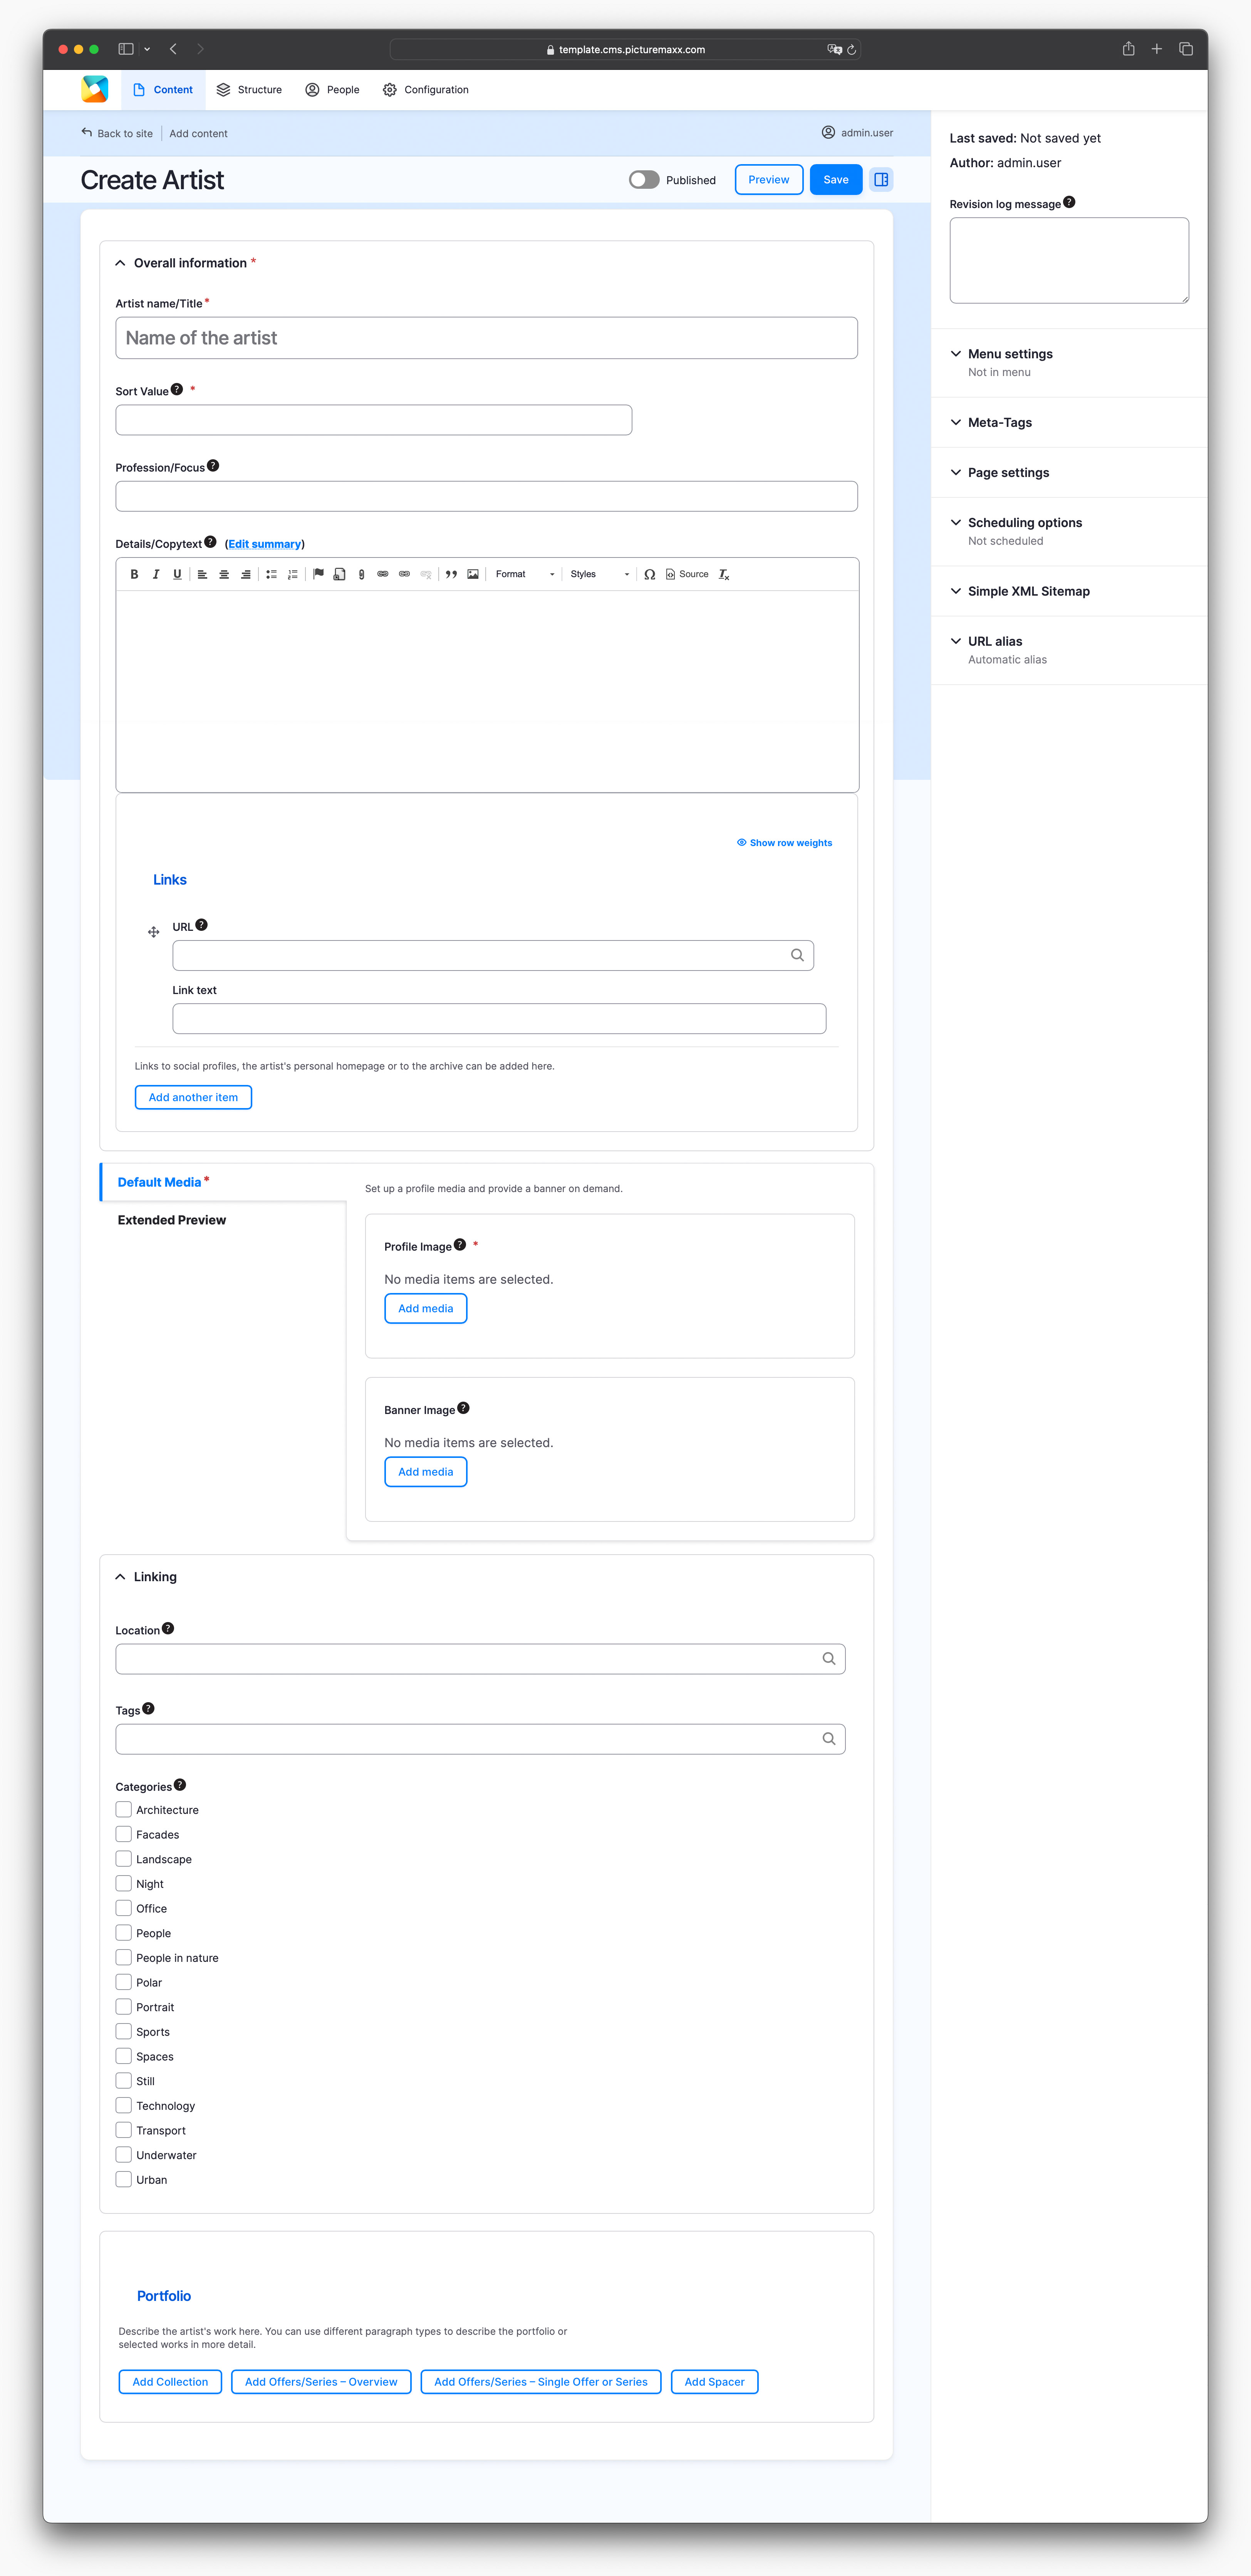Image resolution: width=1251 pixels, height=2576 pixels.
Task: Open the People menu
Action: click(x=332, y=90)
